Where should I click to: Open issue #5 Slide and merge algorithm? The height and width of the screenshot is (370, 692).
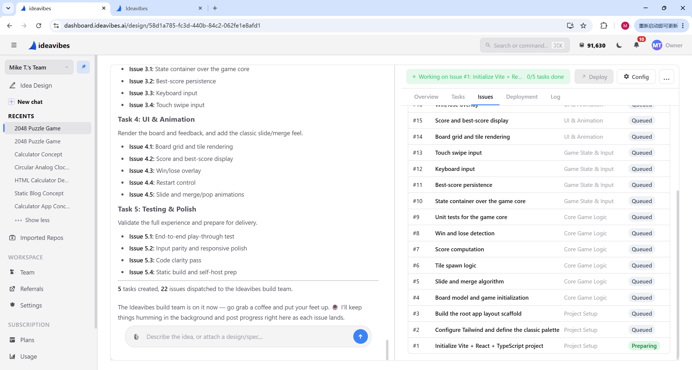(x=539, y=281)
